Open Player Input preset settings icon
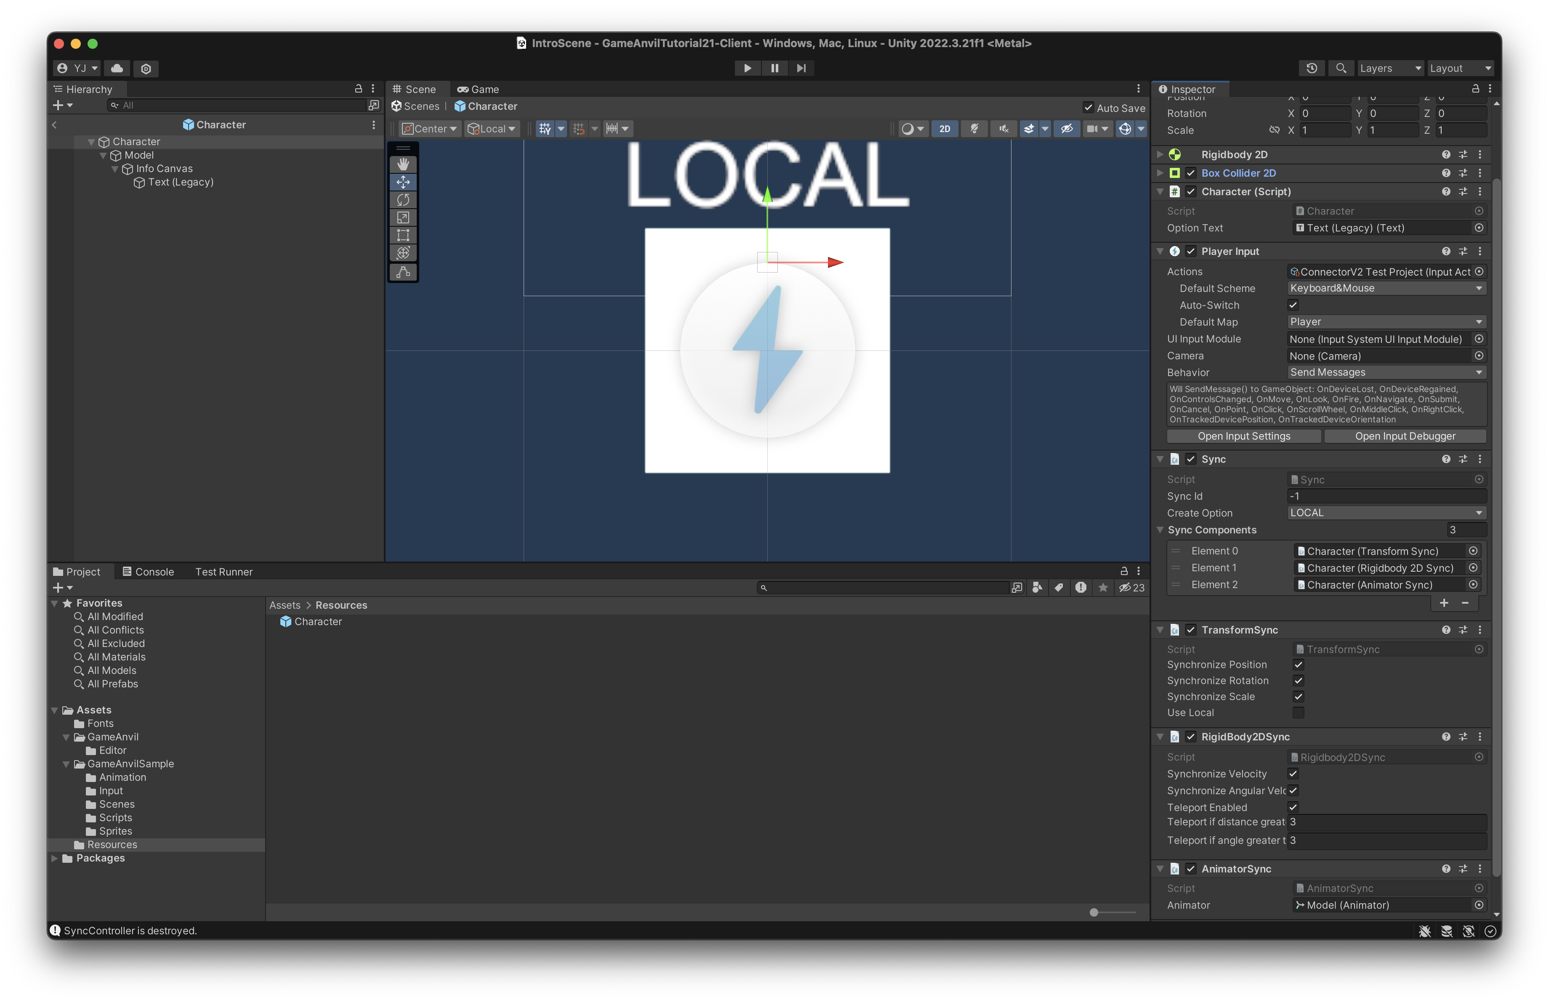Screen dimensions: 1549x1002 click(x=1463, y=251)
